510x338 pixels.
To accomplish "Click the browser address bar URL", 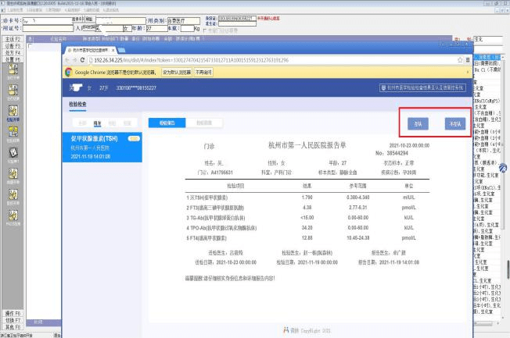I will point(191,60).
